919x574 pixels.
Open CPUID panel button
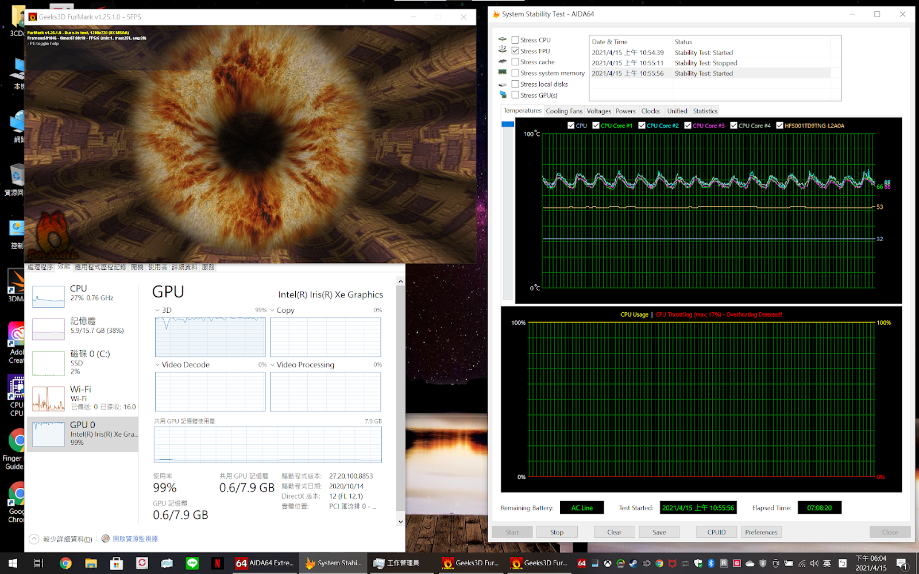pyautogui.click(x=716, y=532)
